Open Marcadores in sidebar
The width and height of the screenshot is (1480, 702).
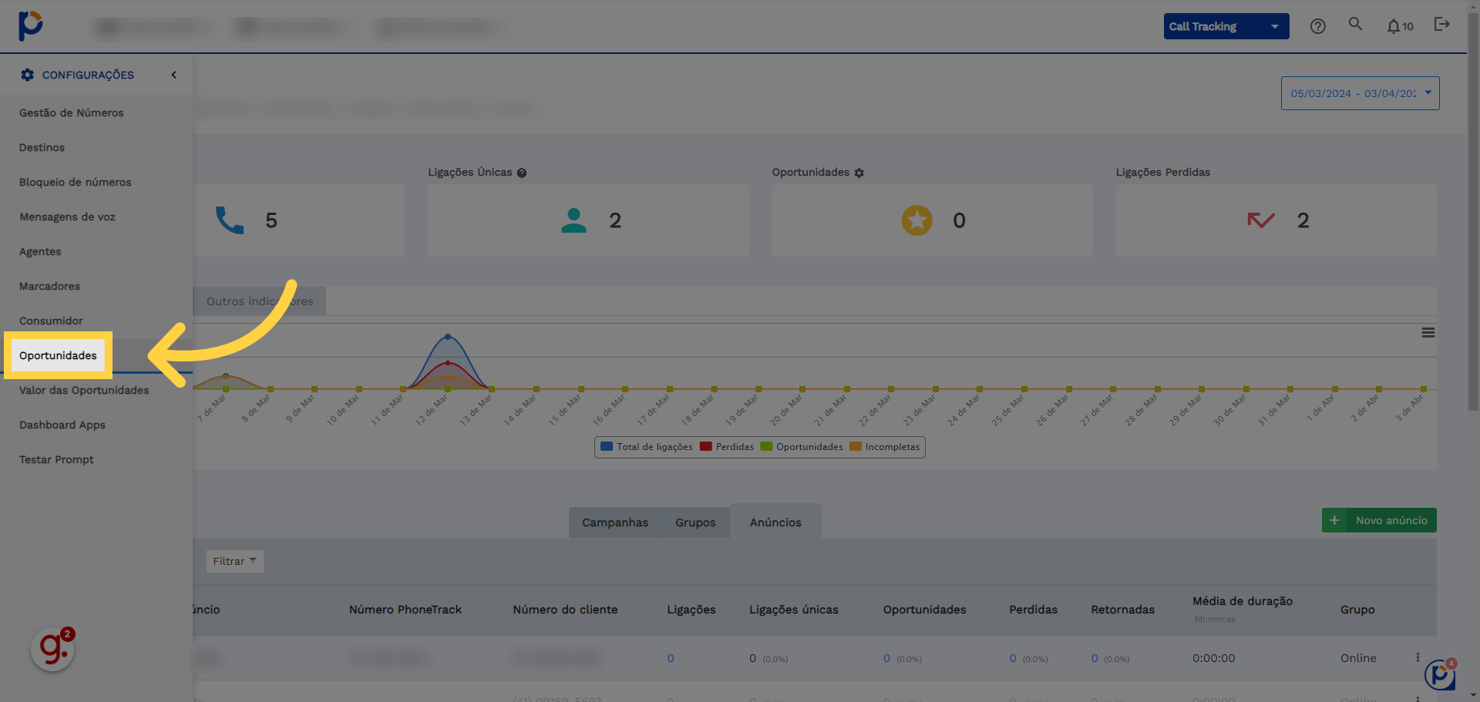point(50,286)
